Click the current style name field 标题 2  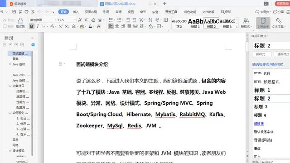pos(271,46)
